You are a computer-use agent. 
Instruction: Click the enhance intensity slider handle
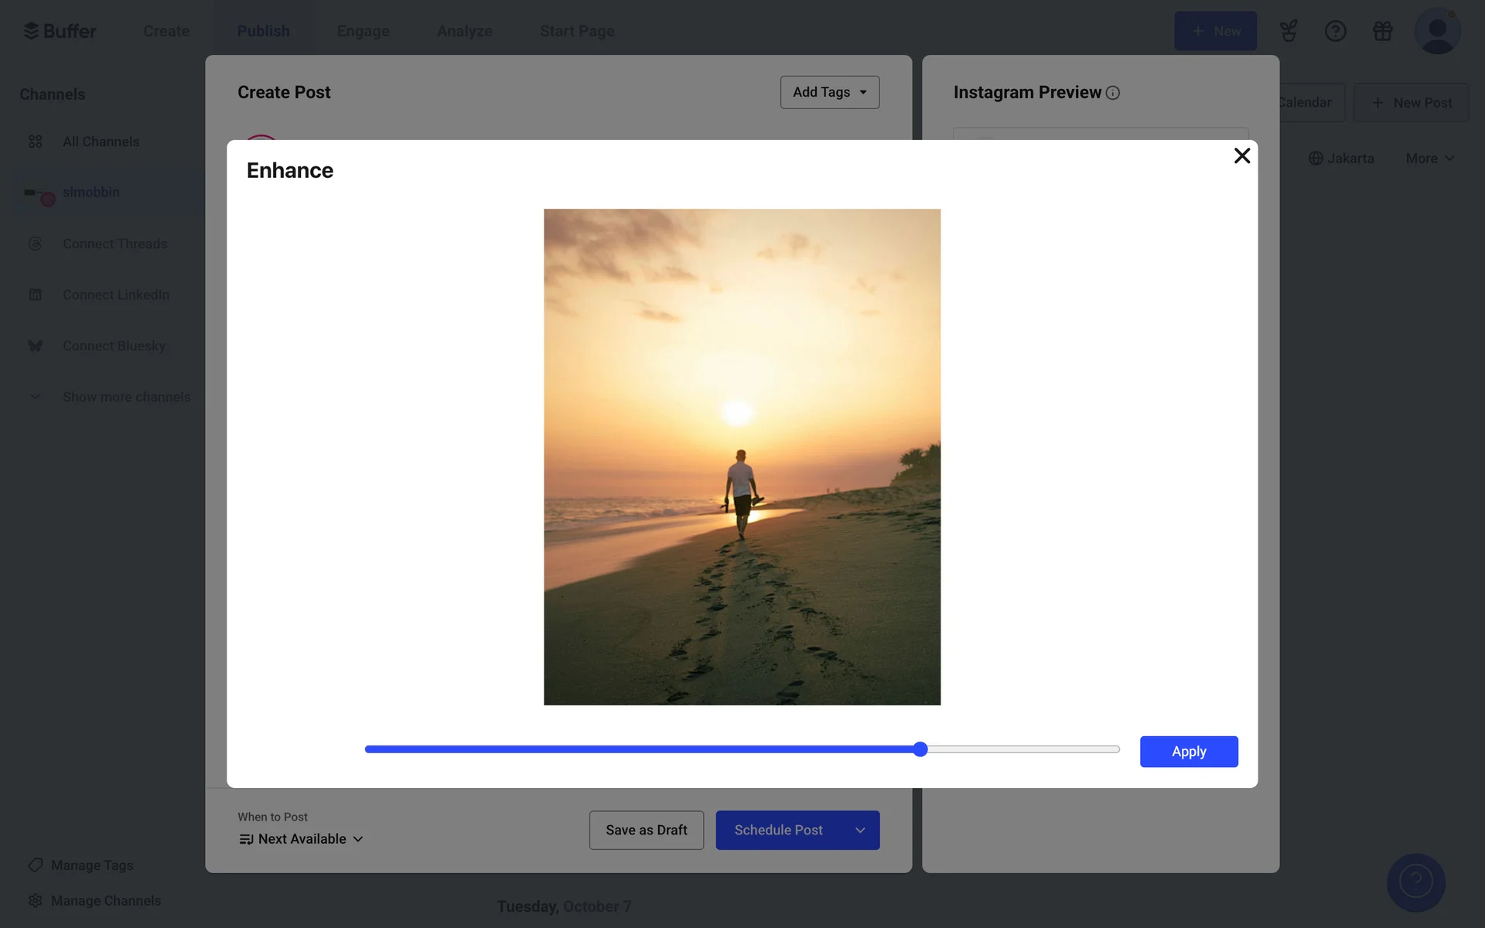[x=920, y=749]
